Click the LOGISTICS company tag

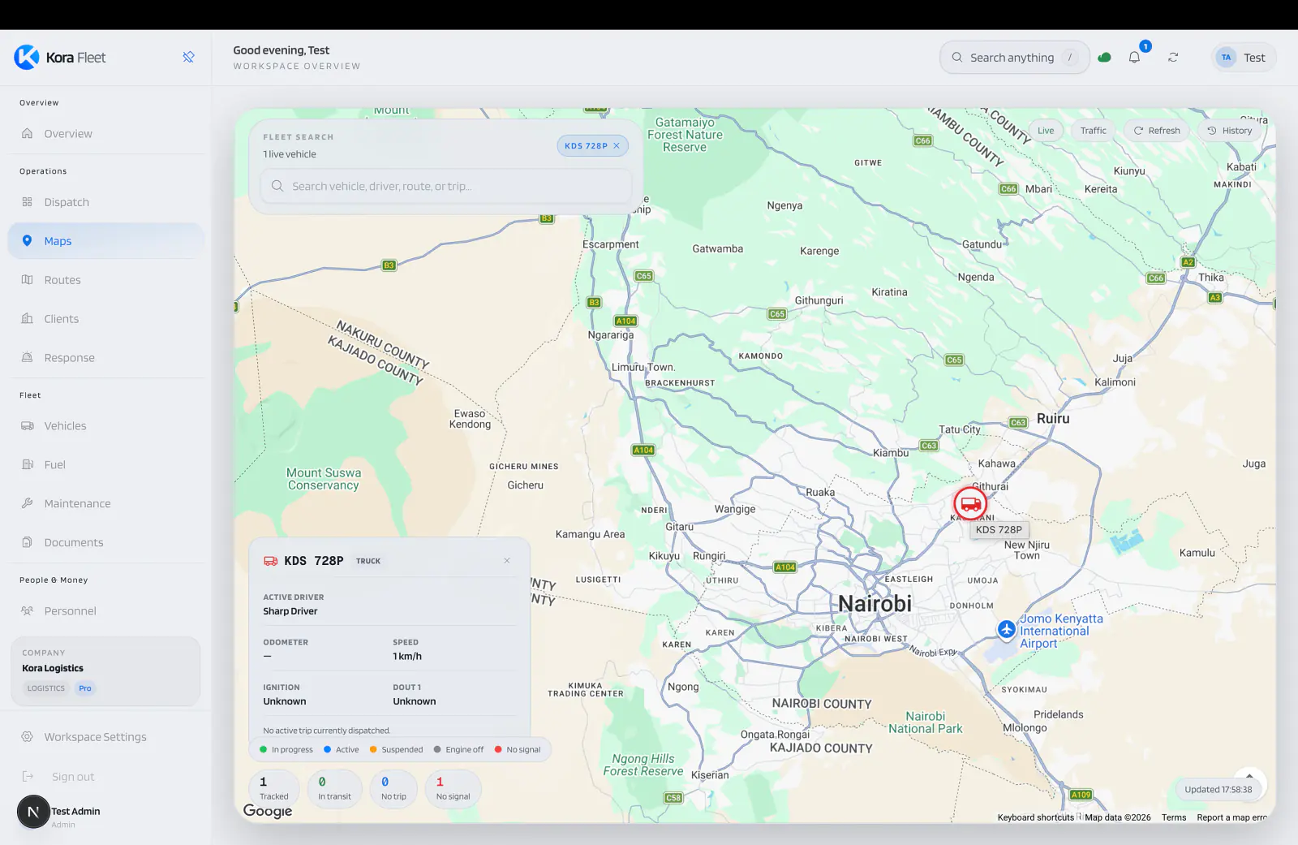pos(46,688)
